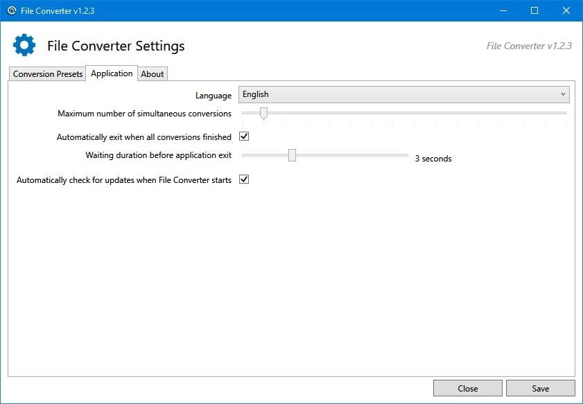Click the Close button
Screen dimensions: 583x404
(468, 388)
